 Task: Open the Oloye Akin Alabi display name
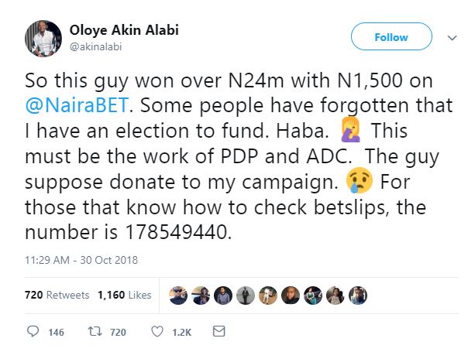pos(128,31)
